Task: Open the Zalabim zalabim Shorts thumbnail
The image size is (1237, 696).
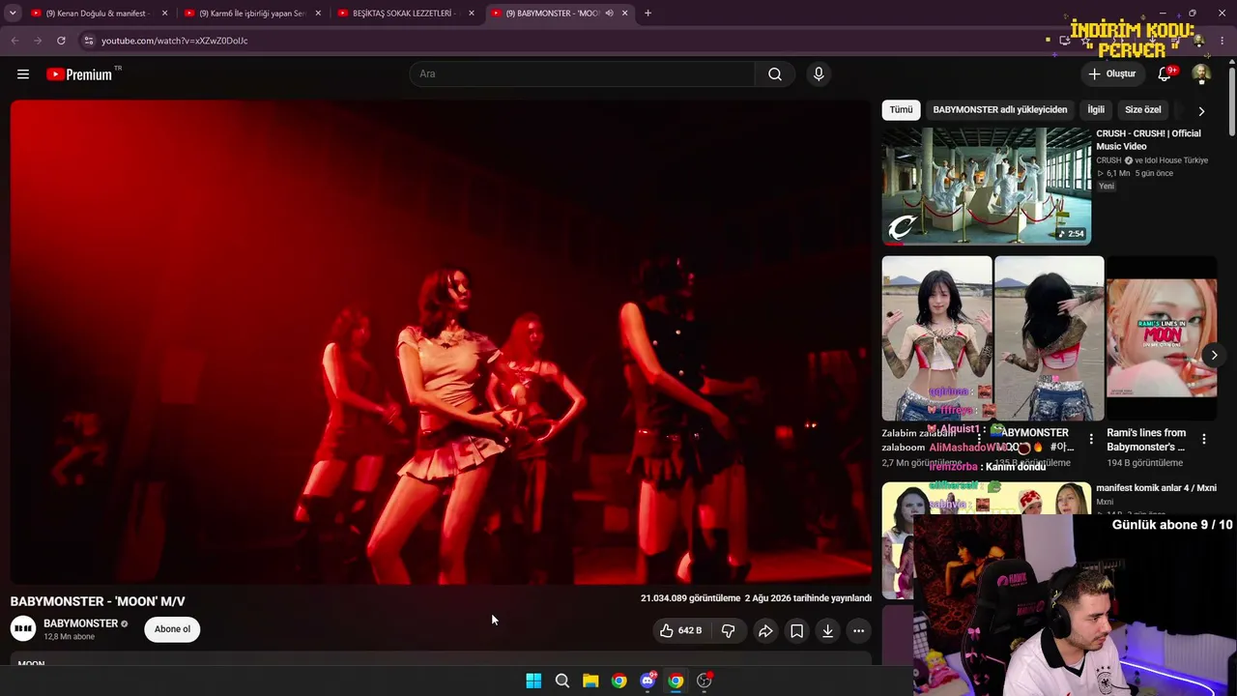Action: [936, 338]
